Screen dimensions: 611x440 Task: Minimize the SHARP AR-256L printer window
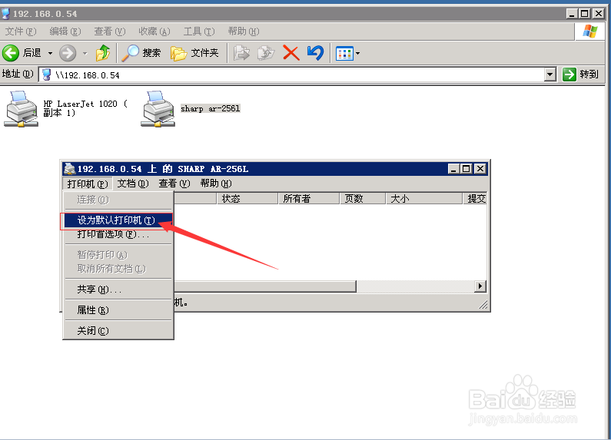click(x=453, y=169)
